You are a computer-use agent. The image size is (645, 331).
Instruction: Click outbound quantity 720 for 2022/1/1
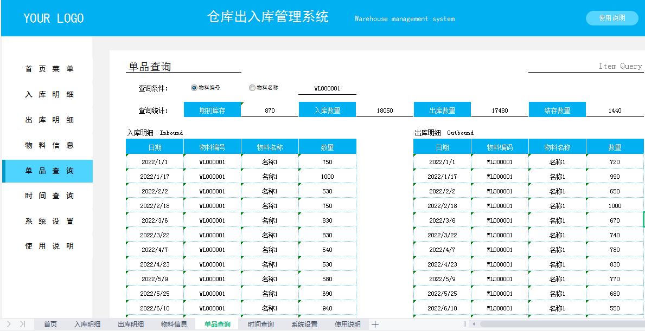coord(615,162)
